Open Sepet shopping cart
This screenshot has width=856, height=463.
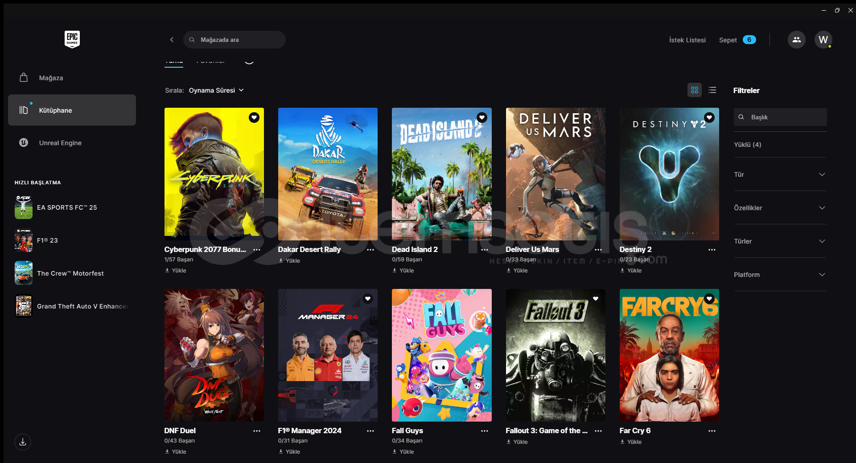tap(728, 40)
